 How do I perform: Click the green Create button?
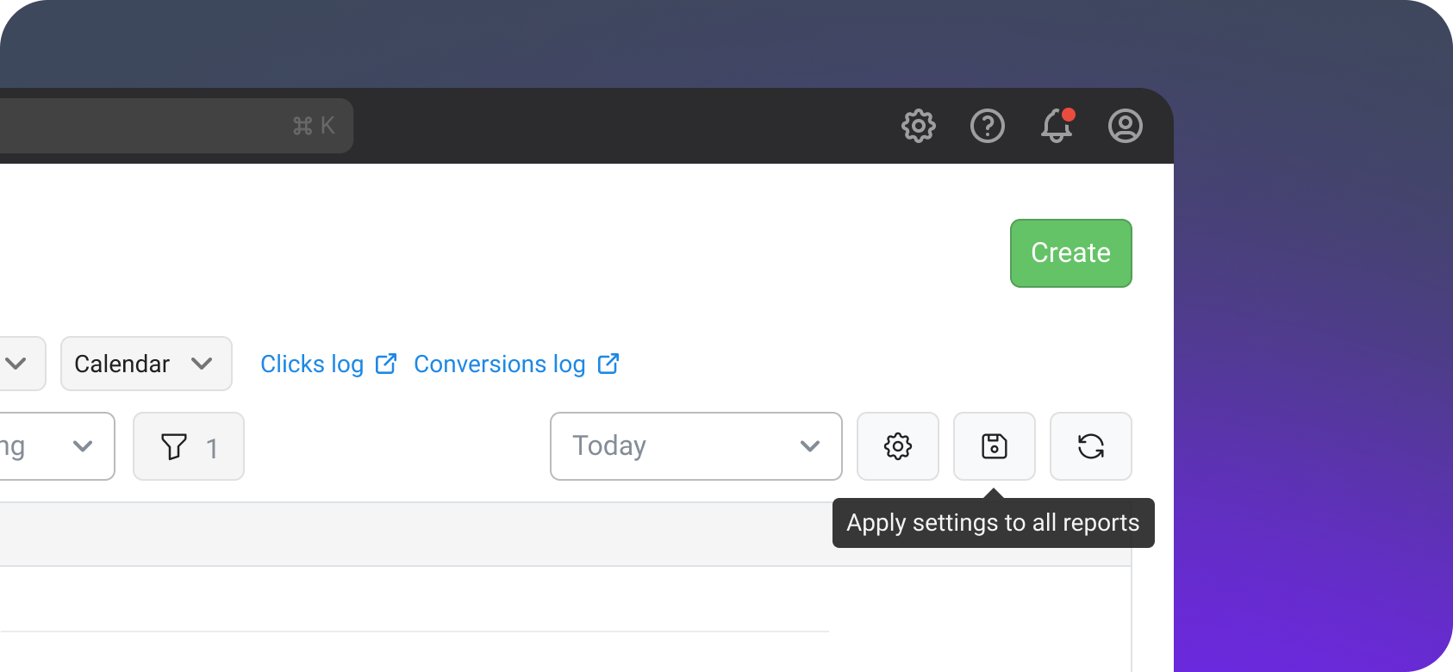point(1071,253)
